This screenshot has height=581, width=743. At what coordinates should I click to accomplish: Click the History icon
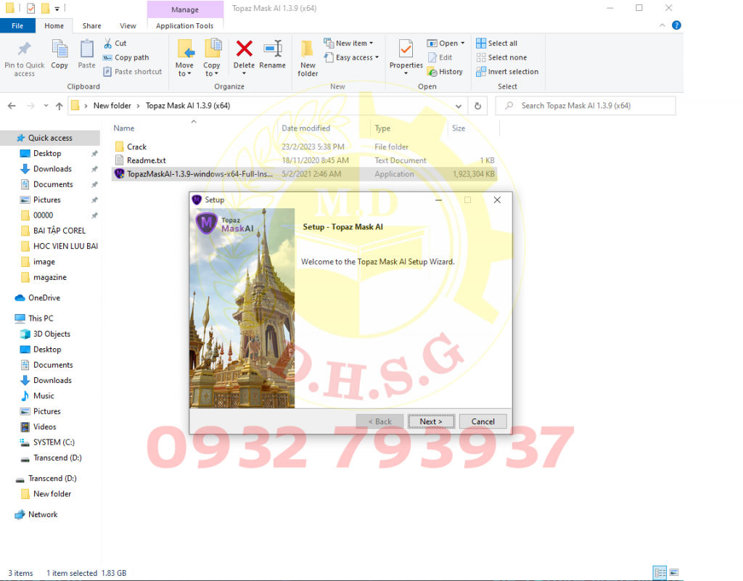click(x=432, y=72)
